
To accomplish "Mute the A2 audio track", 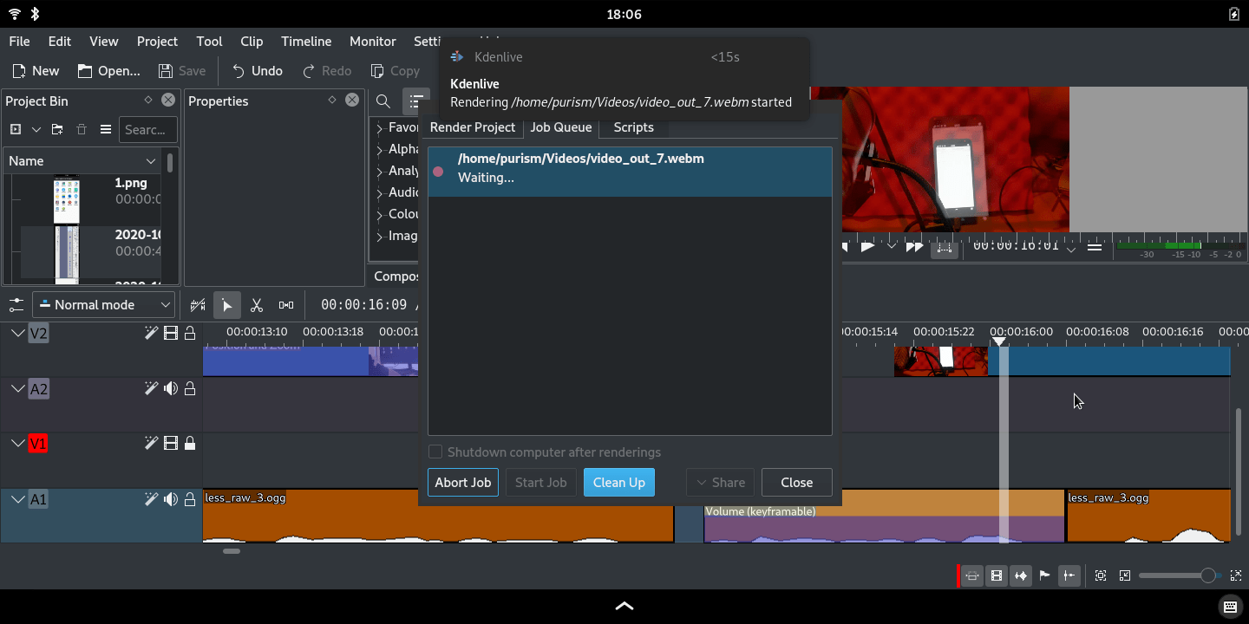I will [x=171, y=389].
